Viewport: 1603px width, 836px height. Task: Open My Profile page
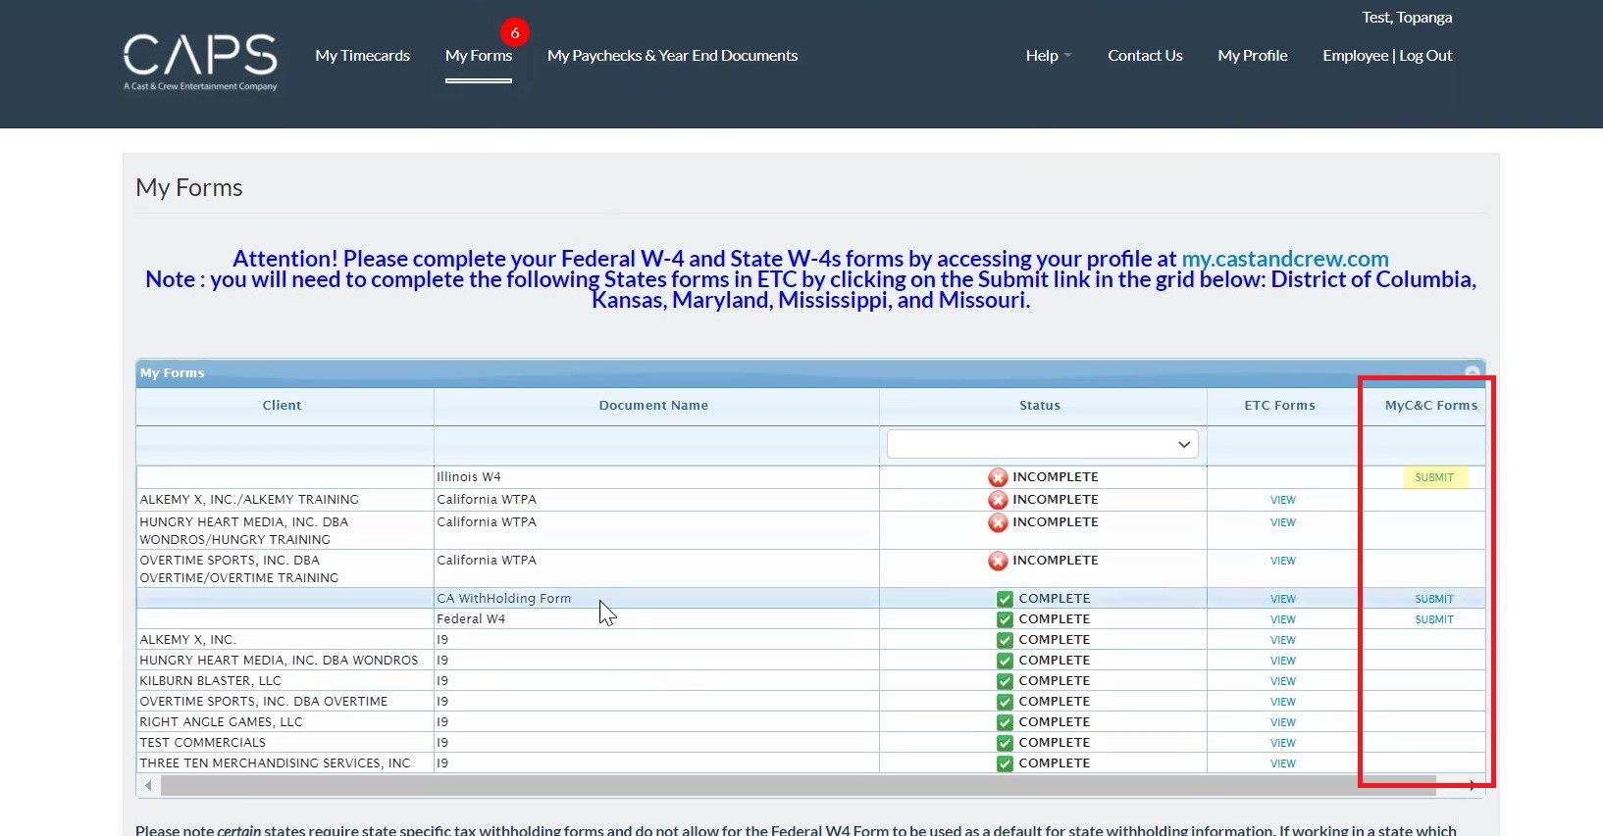[x=1253, y=56]
